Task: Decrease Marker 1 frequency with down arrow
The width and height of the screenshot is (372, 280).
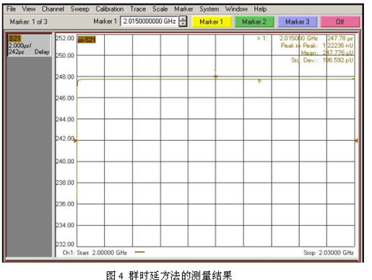Action: pyautogui.click(x=183, y=24)
